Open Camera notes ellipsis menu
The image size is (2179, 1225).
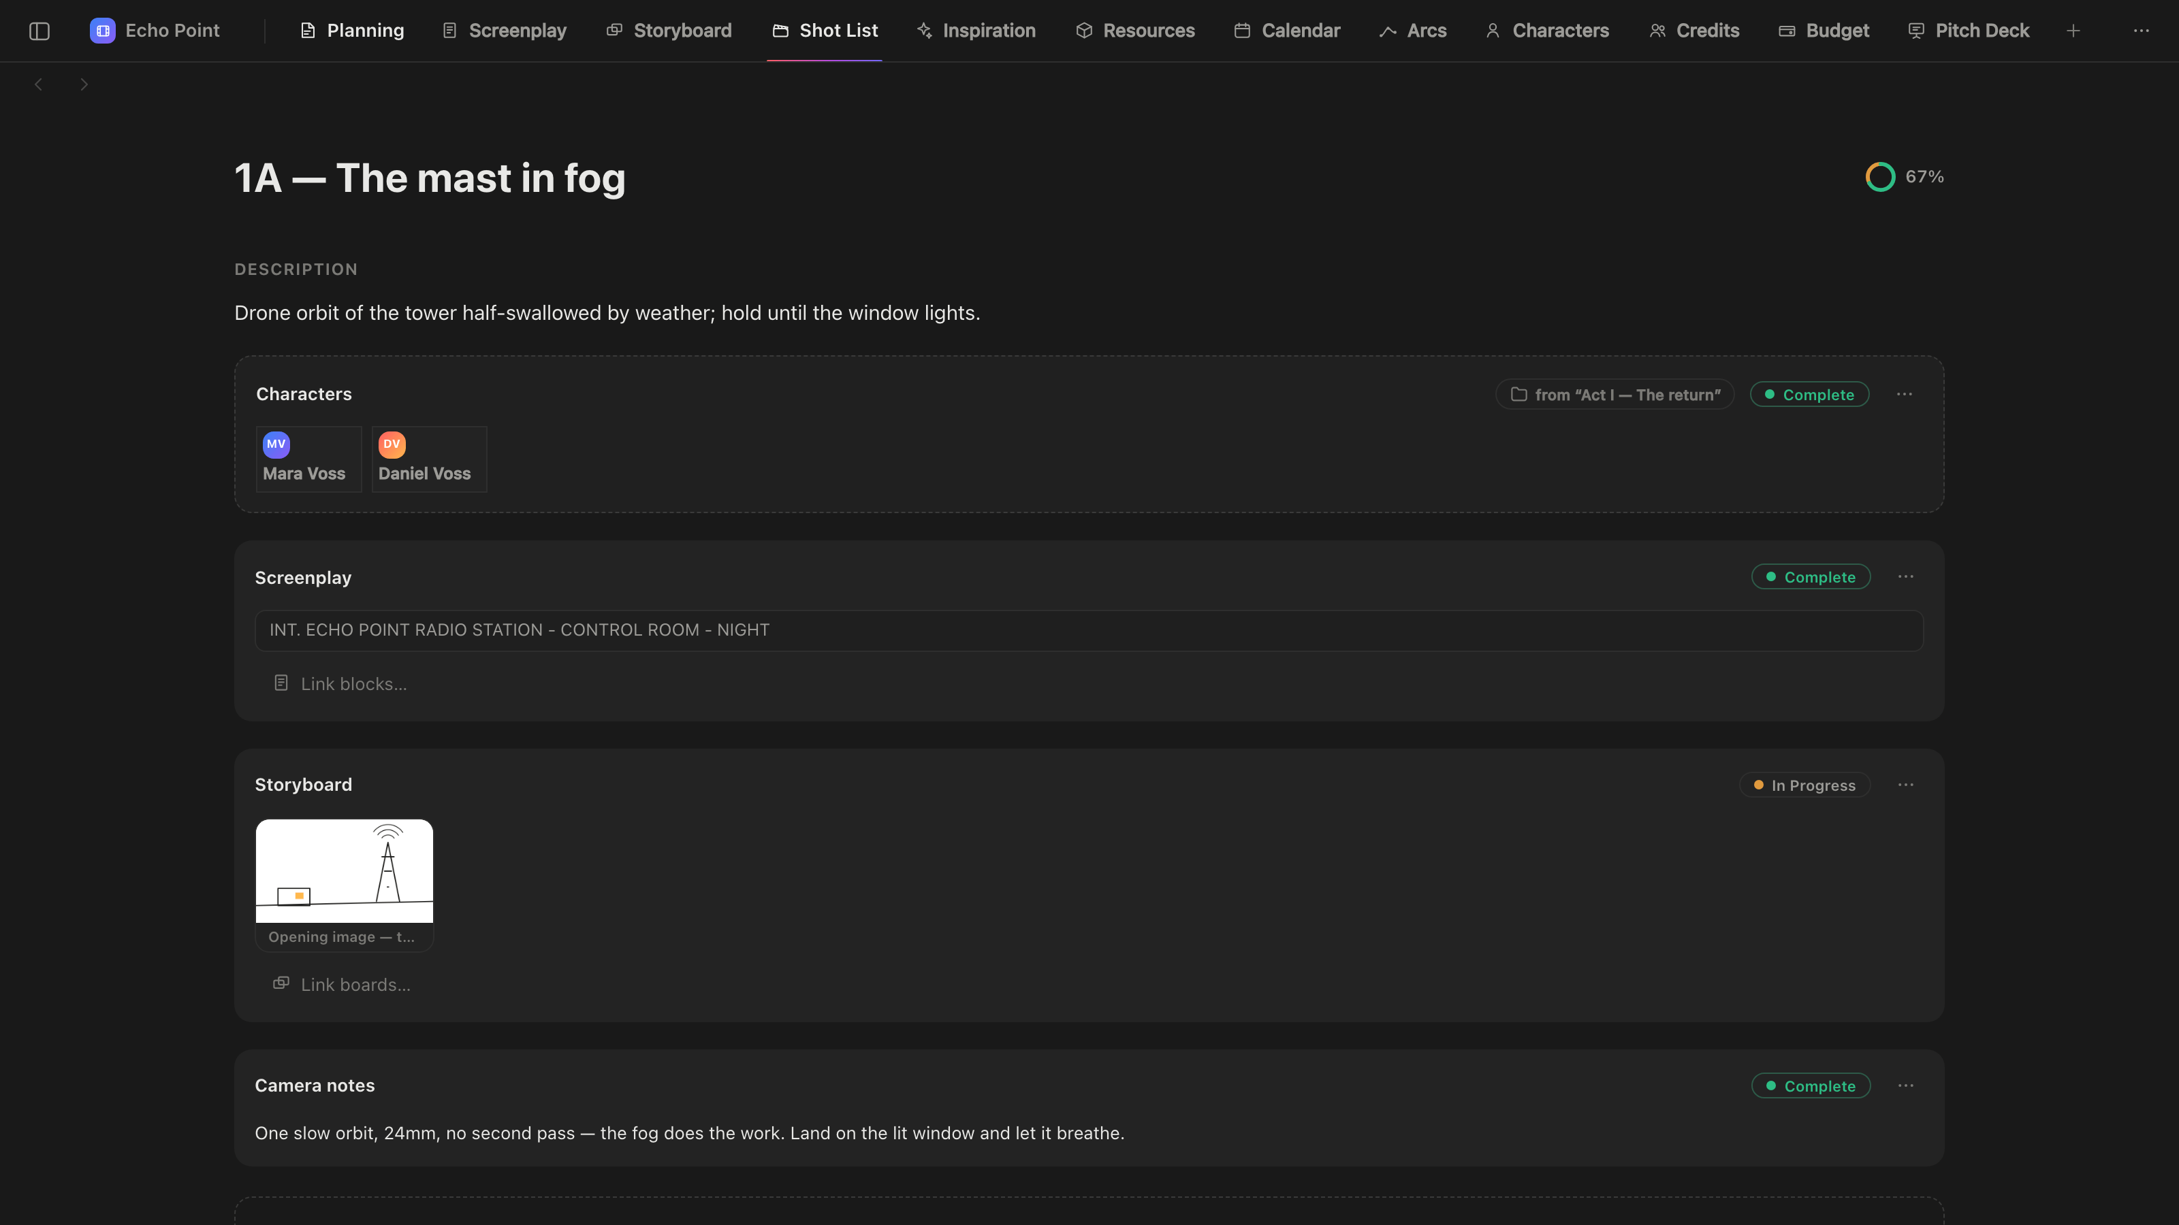tap(1906, 1085)
